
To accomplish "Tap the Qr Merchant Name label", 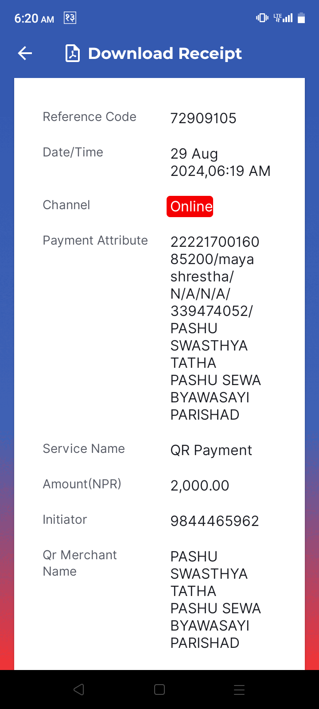I will pyautogui.click(x=80, y=563).
